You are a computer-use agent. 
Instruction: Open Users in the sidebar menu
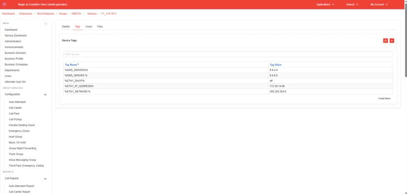(8, 76)
